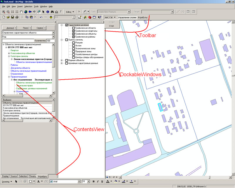
Task: Click the Copy icon
Action: tap(27, 17)
